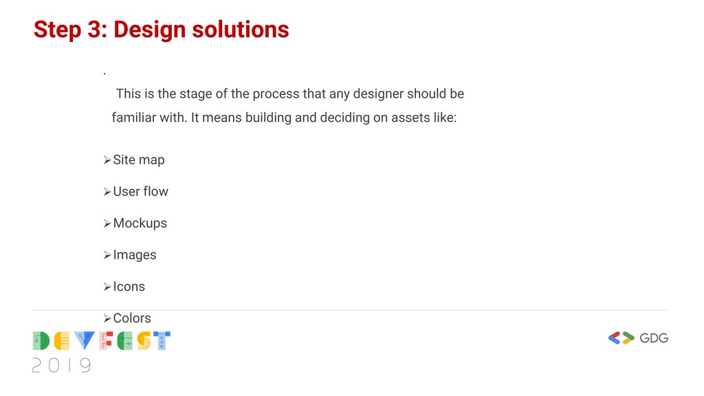Click the arrow bullet beside Site map

[x=107, y=160]
